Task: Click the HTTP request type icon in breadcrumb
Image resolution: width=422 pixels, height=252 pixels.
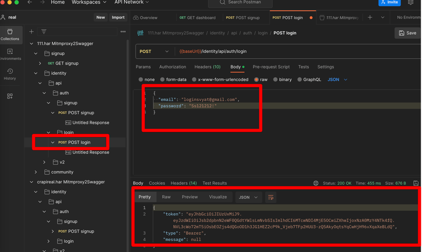Action: click(x=141, y=33)
